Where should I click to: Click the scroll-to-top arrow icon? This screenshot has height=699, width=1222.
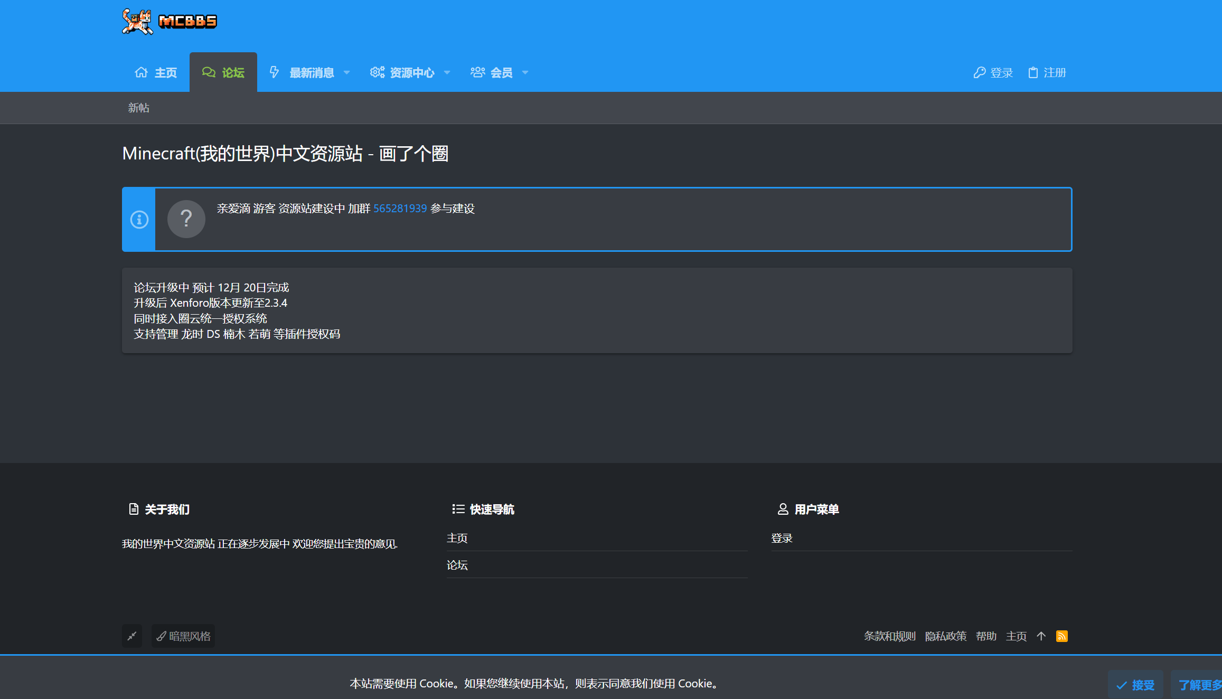1041,636
